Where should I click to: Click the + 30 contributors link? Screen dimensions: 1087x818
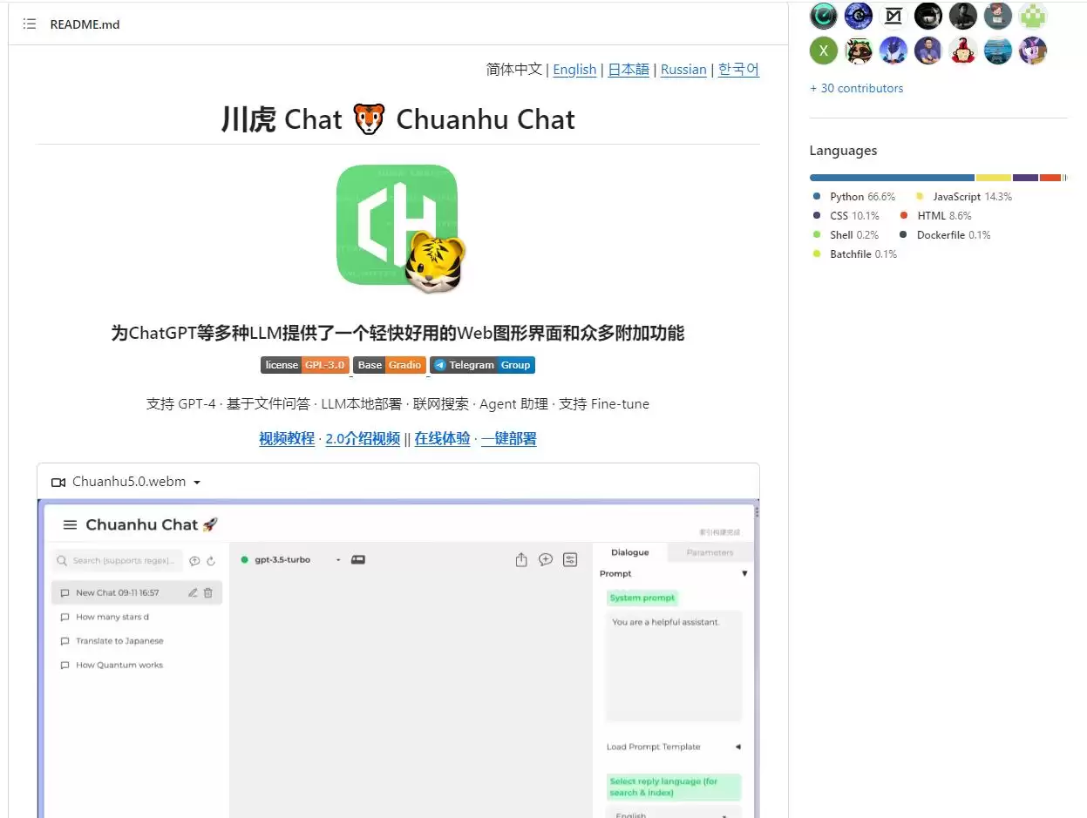tap(856, 88)
